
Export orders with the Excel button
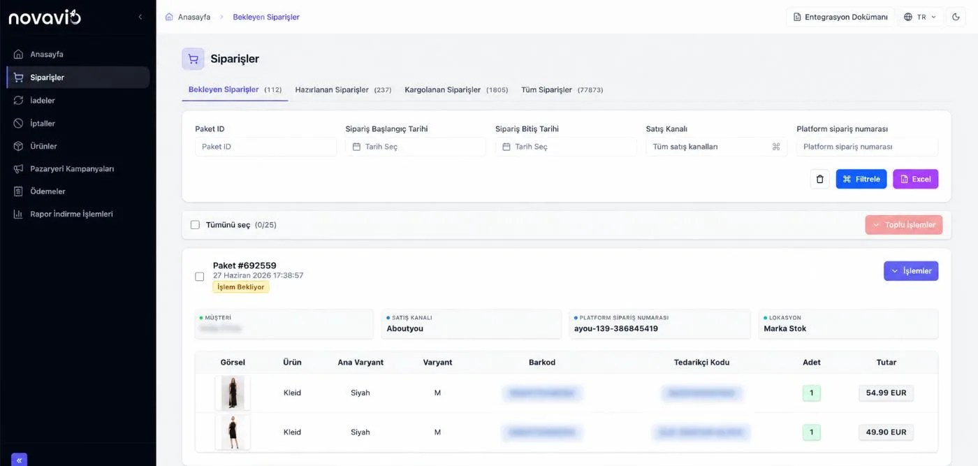tap(915, 179)
